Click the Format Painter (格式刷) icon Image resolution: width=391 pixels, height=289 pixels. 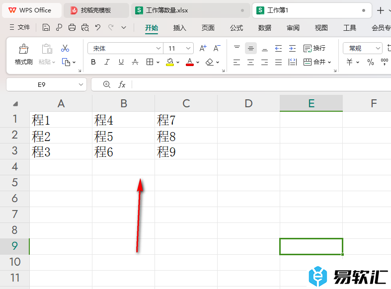24,49
